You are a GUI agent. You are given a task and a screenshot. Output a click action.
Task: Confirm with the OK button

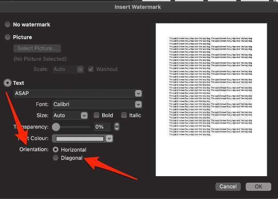point(258,186)
